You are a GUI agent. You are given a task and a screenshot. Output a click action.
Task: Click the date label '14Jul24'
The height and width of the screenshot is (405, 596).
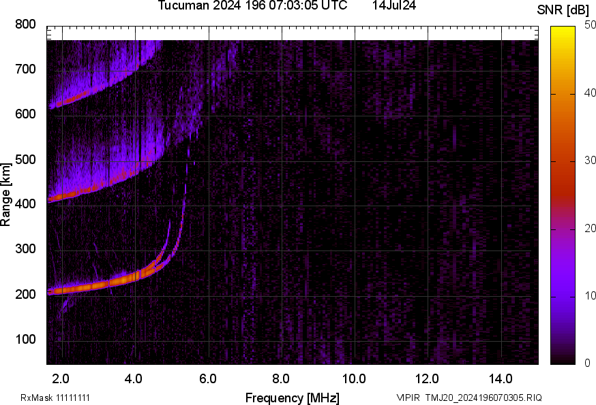click(x=393, y=5)
